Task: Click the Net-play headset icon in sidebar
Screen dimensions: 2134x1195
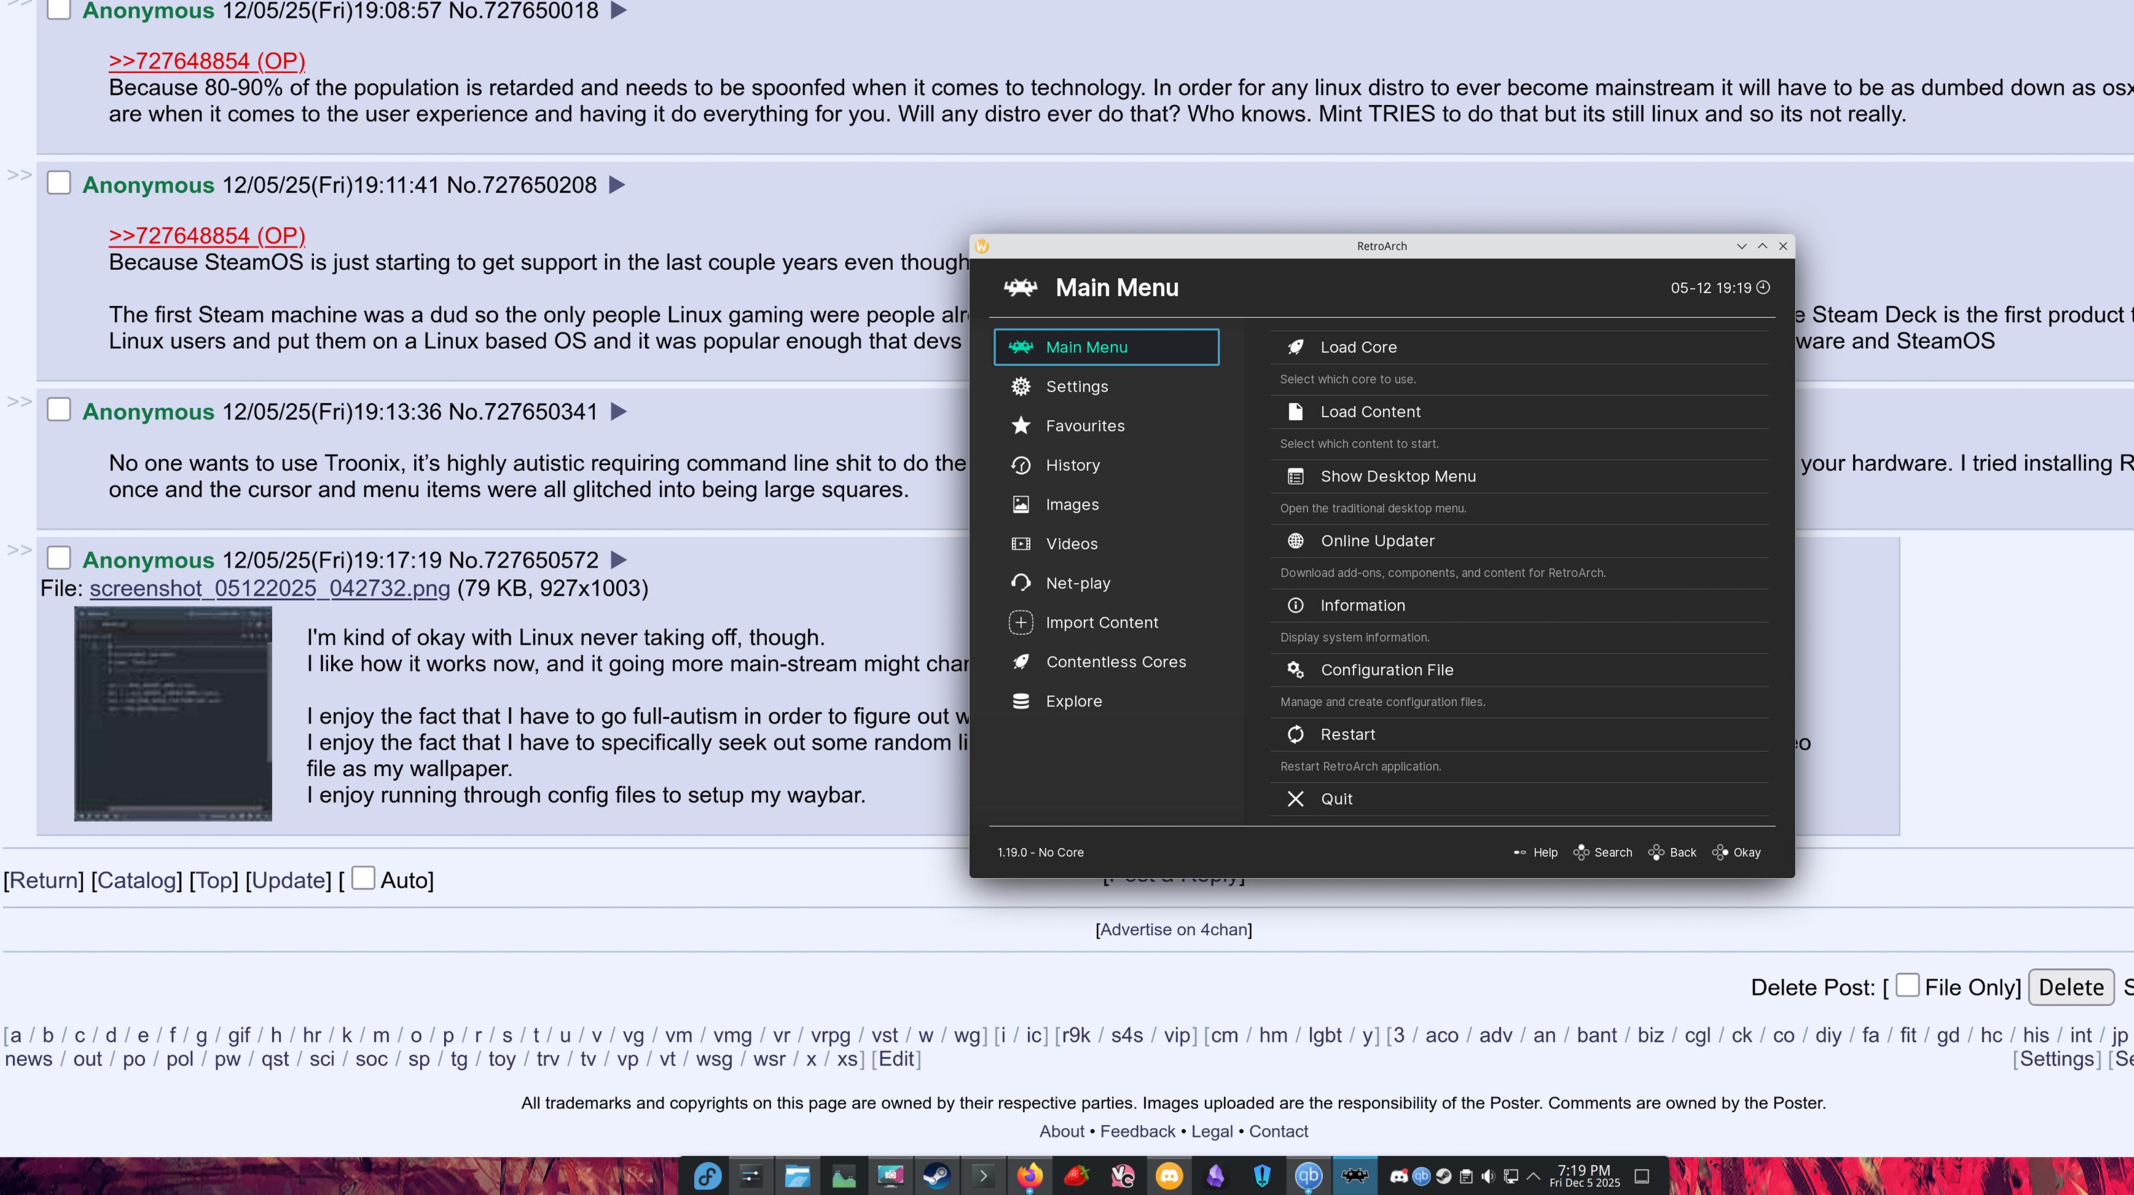Action: click(x=1021, y=583)
